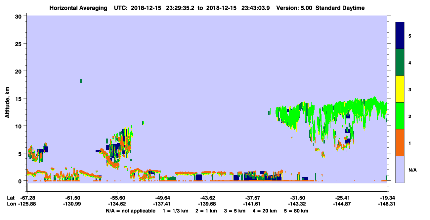The image size is (430, 220).
Task: Click the dark green level 4 colorbar segment
Action: tap(400, 62)
